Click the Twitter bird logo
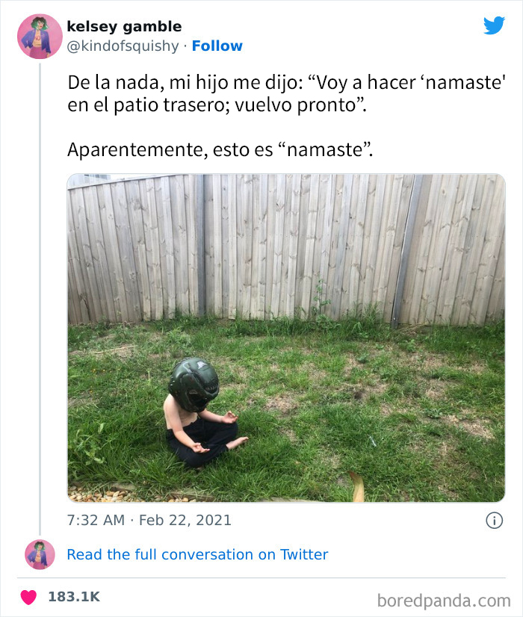 click(x=495, y=25)
